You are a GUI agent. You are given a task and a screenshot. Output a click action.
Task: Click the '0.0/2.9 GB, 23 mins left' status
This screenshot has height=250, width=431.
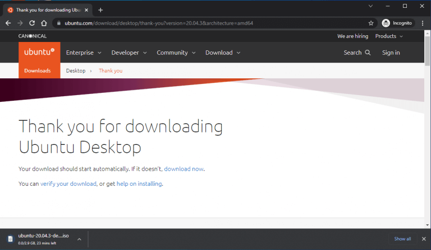coord(37,243)
